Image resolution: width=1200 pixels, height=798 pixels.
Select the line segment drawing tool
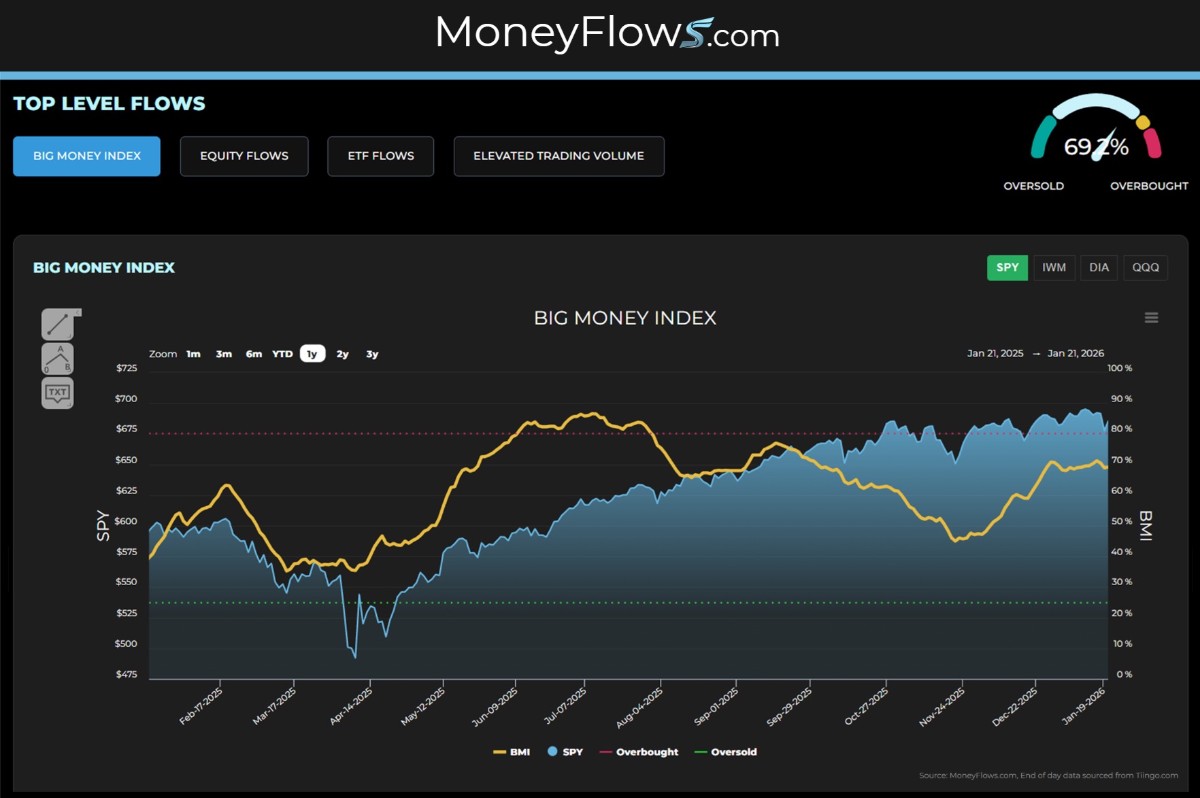(x=57, y=325)
